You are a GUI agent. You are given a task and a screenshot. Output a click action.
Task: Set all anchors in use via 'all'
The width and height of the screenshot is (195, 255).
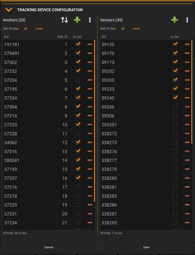click(x=26, y=29)
